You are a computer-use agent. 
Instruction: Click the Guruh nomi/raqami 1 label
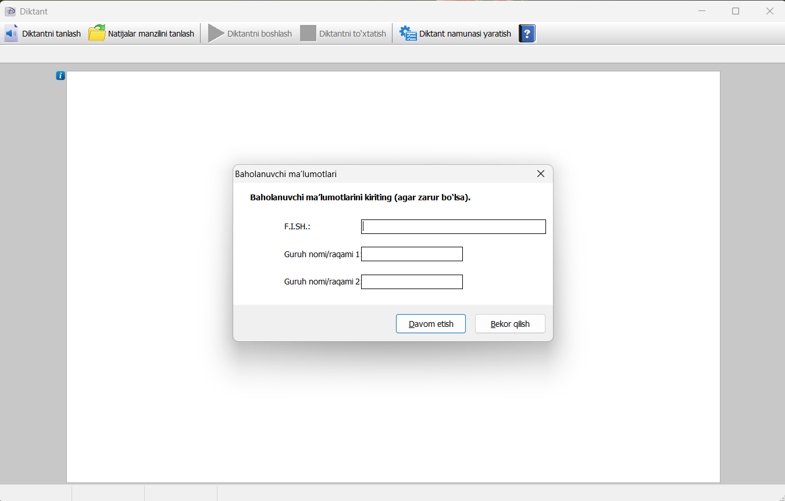pyautogui.click(x=322, y=254)
